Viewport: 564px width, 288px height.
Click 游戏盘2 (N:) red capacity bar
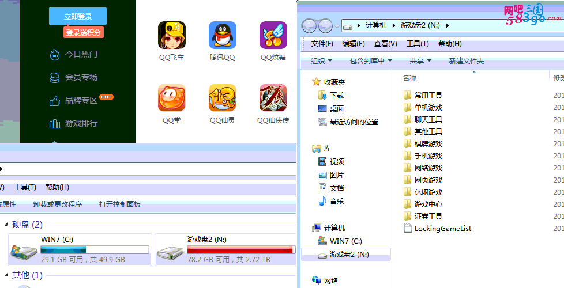point(240,249)
